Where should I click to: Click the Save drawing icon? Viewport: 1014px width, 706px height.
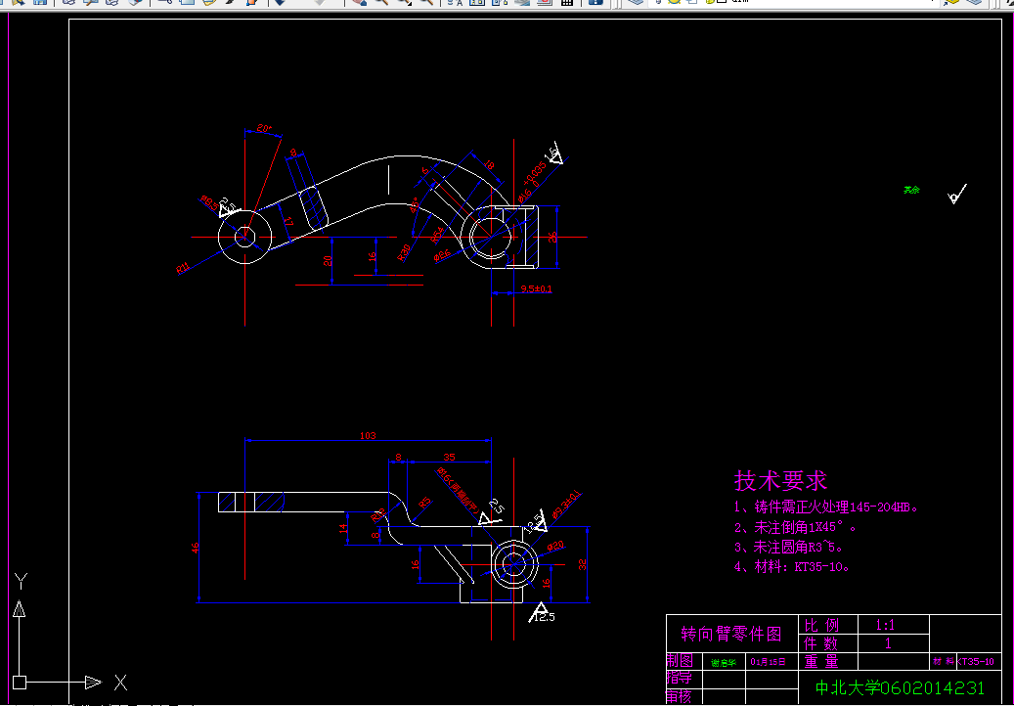(x=39, y=4)
